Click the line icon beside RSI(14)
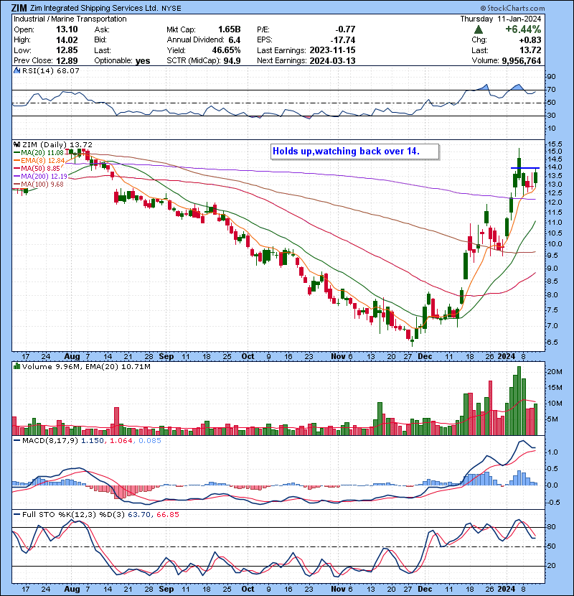574x596 pixels. click(x=17, y=70)
